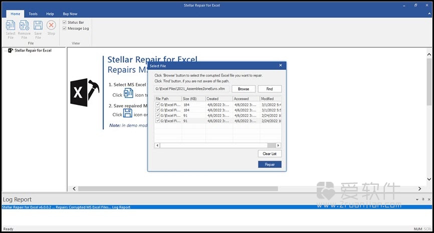Click the main pane horizontal scrollbar
Screen dimensions: 434x233
click(178, 189)
